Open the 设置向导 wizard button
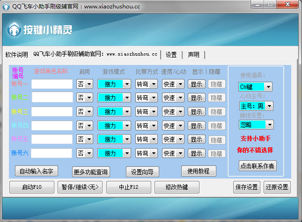Screen dimensions: 302x222 click(x=142, y=172)
